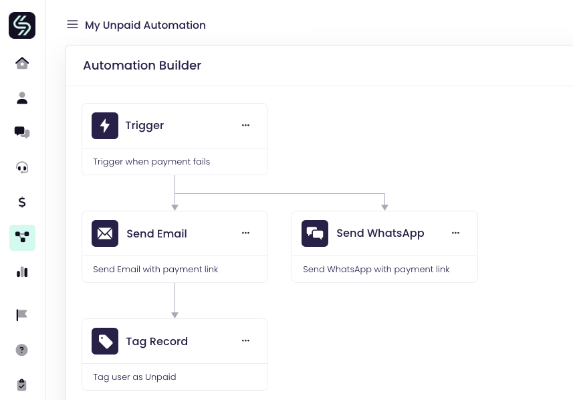Open the Trigger node options menu
This screenshot has height=400, width=573.
point(245,125)
